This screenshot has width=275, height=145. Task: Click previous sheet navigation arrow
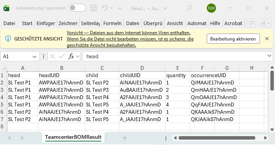[10, 138]
